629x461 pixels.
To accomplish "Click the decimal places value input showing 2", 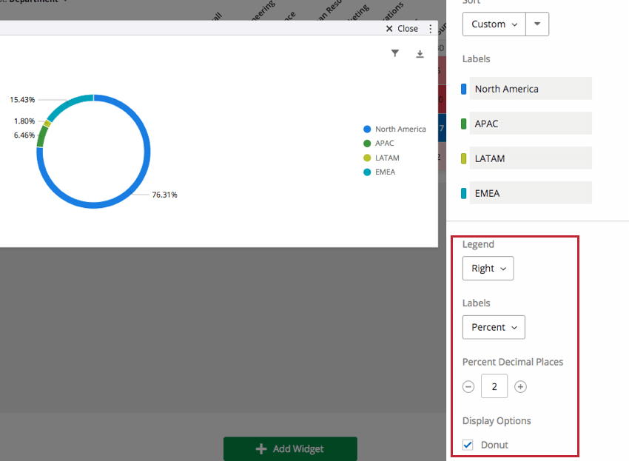I will point(494,386).
